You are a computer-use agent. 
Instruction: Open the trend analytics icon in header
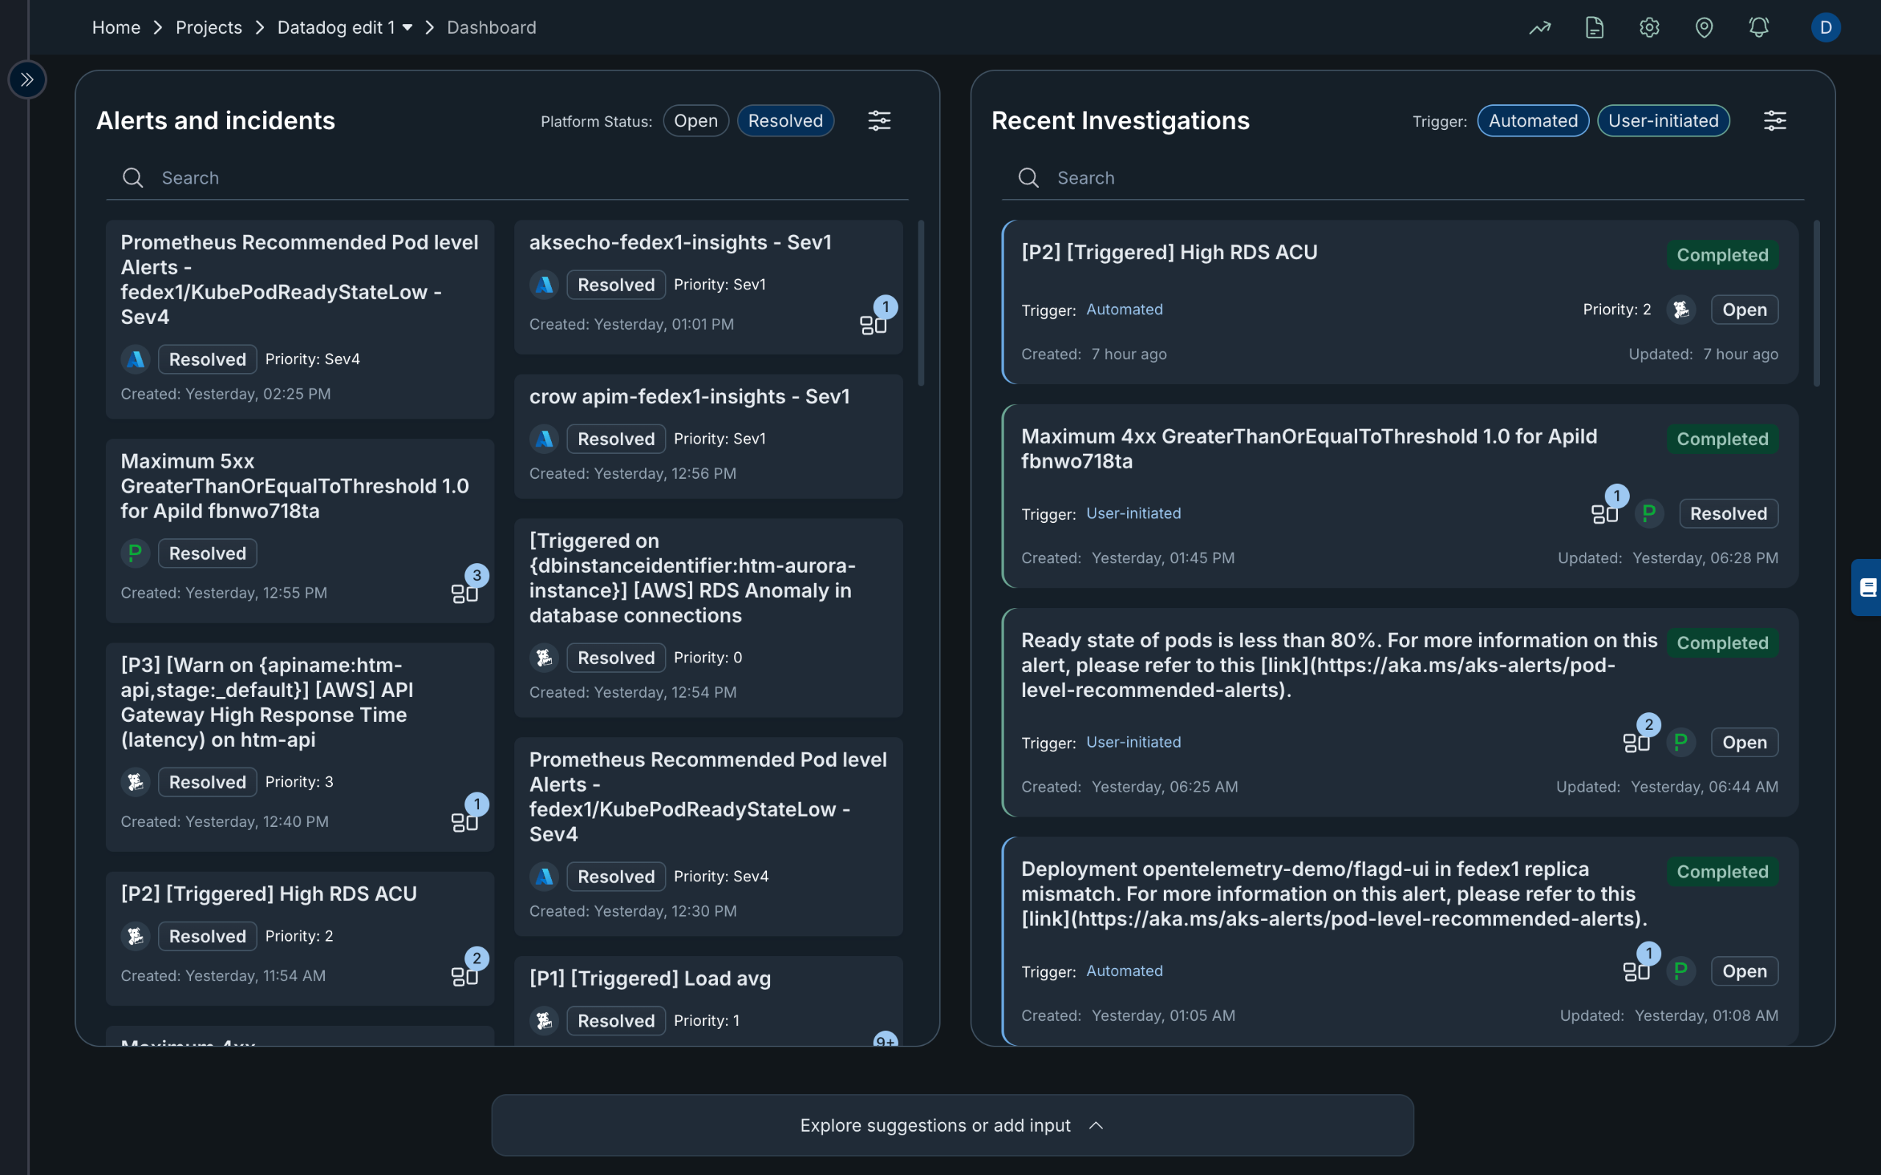coord(1540,28)
